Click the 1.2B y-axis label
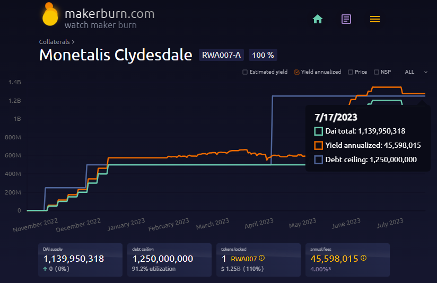 (x=14, y=101)
